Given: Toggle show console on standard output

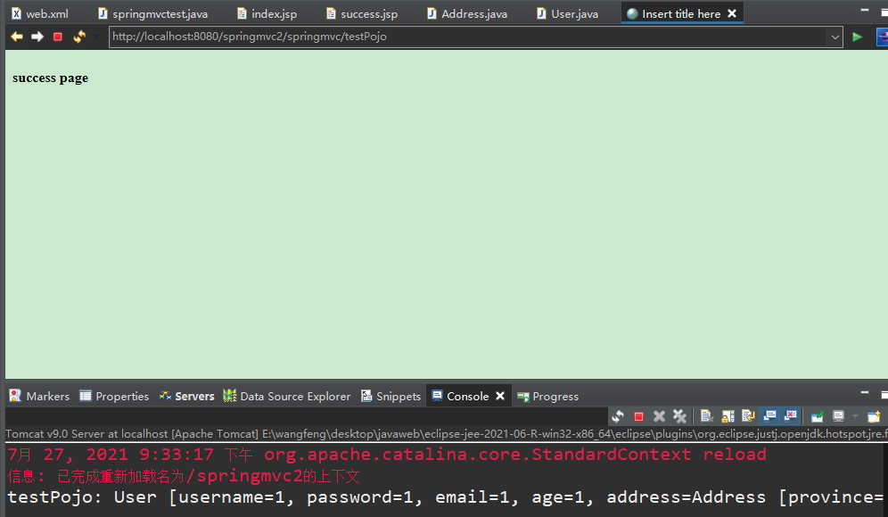Looking at the screenshot, I should (x=769, y=417).
